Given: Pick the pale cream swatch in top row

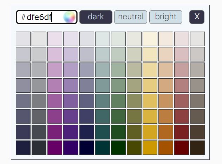Looking at the screenshot, I should tap(150, 39).
